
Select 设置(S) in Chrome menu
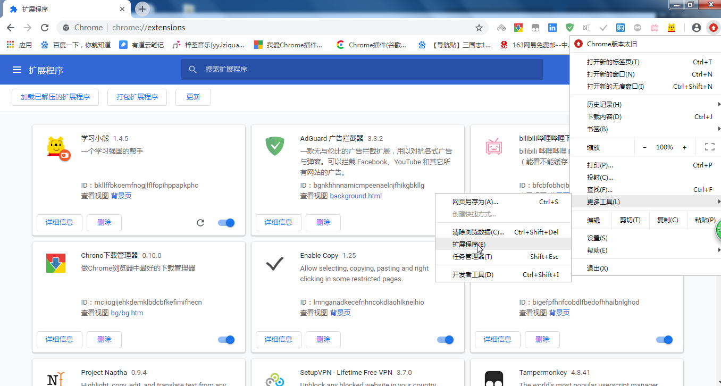point(645,238)
